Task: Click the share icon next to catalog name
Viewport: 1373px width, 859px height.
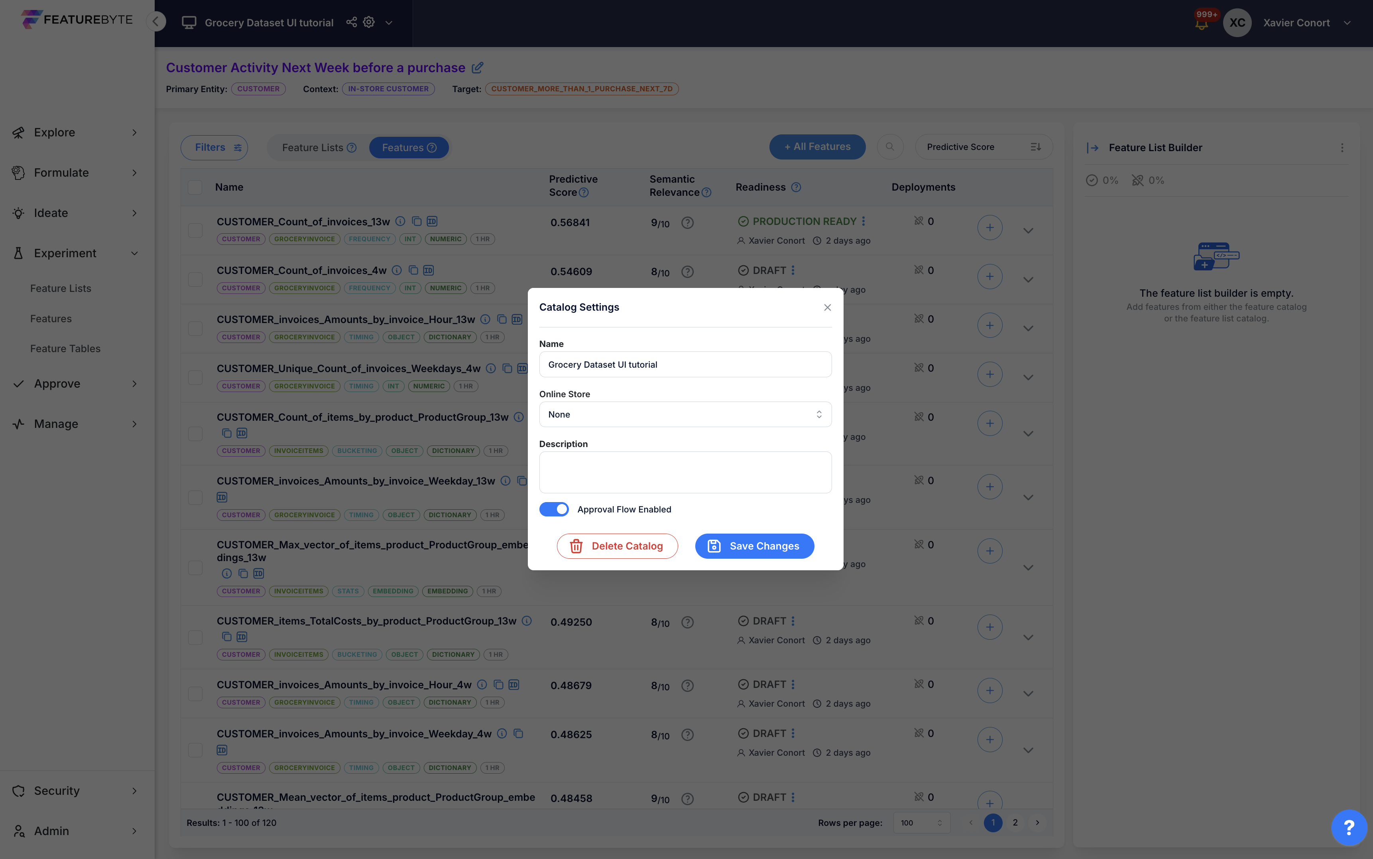Action: [352, 22]
